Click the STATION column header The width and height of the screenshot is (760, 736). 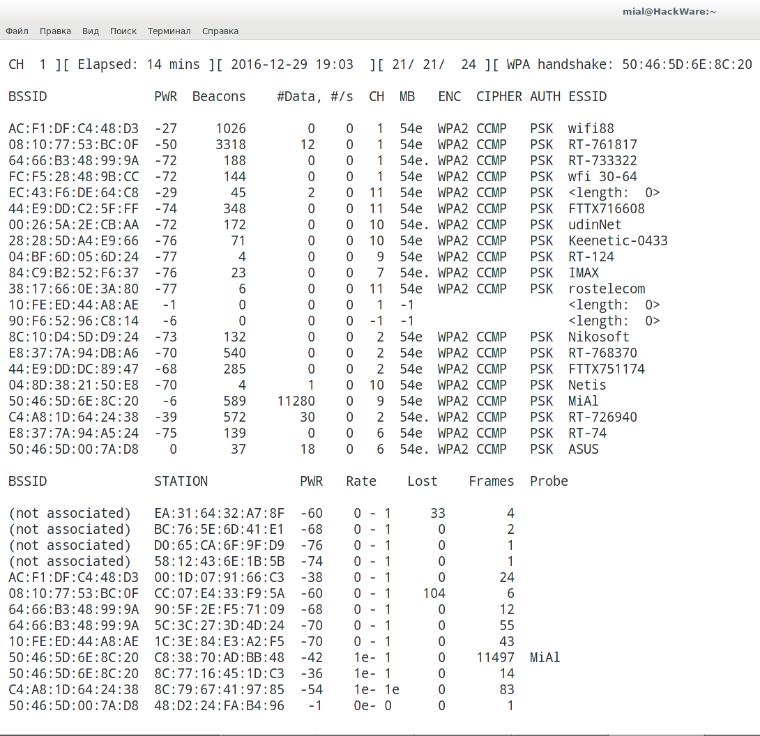point(181,482)
